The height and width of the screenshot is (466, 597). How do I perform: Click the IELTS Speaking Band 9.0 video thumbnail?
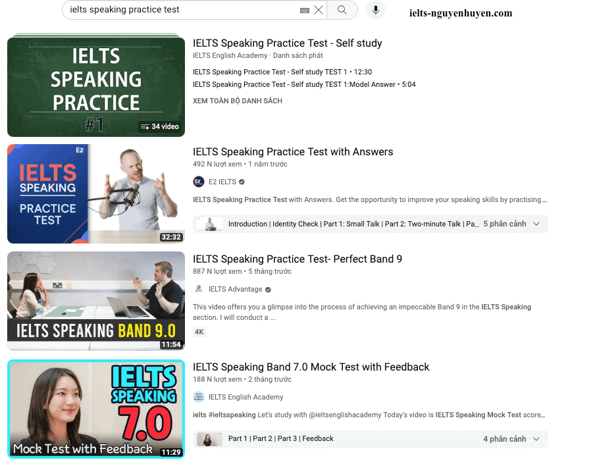click(96, 301)
